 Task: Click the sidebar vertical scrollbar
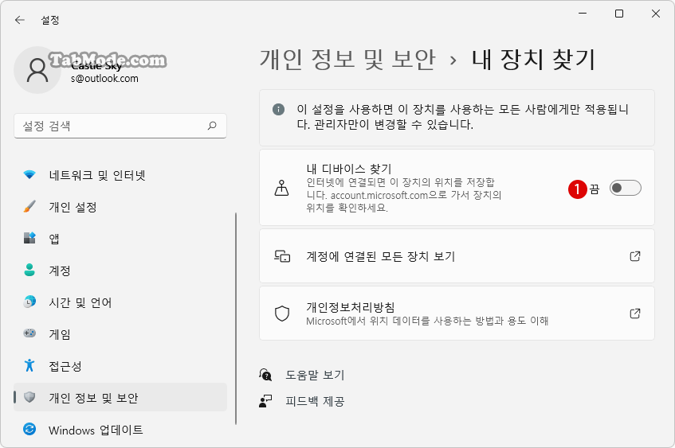236,318
